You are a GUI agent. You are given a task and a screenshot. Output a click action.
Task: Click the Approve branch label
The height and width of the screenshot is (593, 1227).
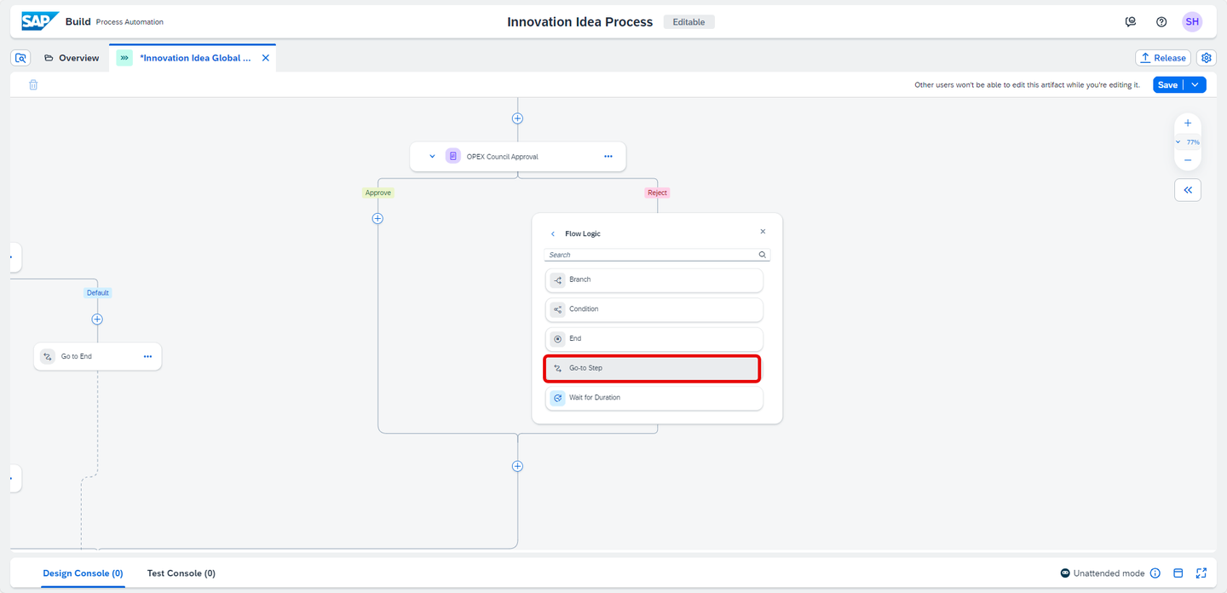pos(377,193)
